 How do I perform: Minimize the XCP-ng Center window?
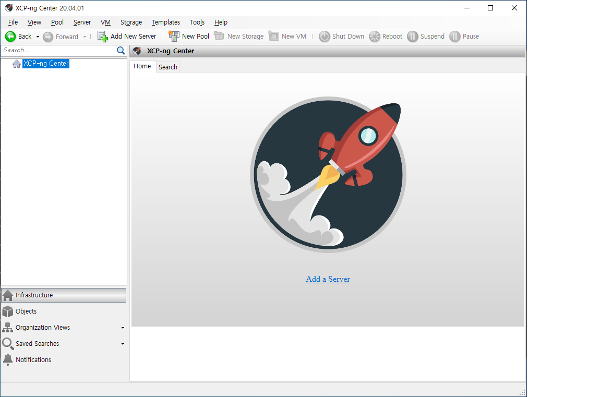467,8
